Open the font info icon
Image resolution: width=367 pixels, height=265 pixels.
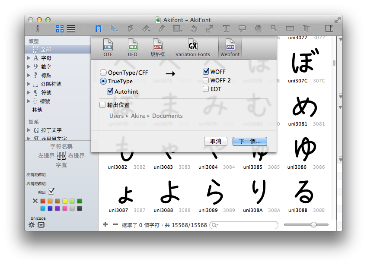[38, 29]
